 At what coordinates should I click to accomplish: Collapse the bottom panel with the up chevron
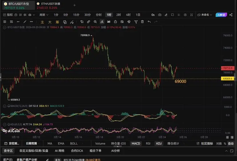tap(226, 151)
